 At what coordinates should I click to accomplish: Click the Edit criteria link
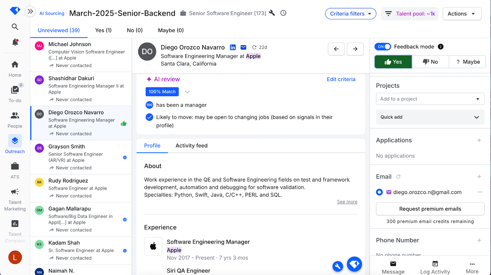341,79
